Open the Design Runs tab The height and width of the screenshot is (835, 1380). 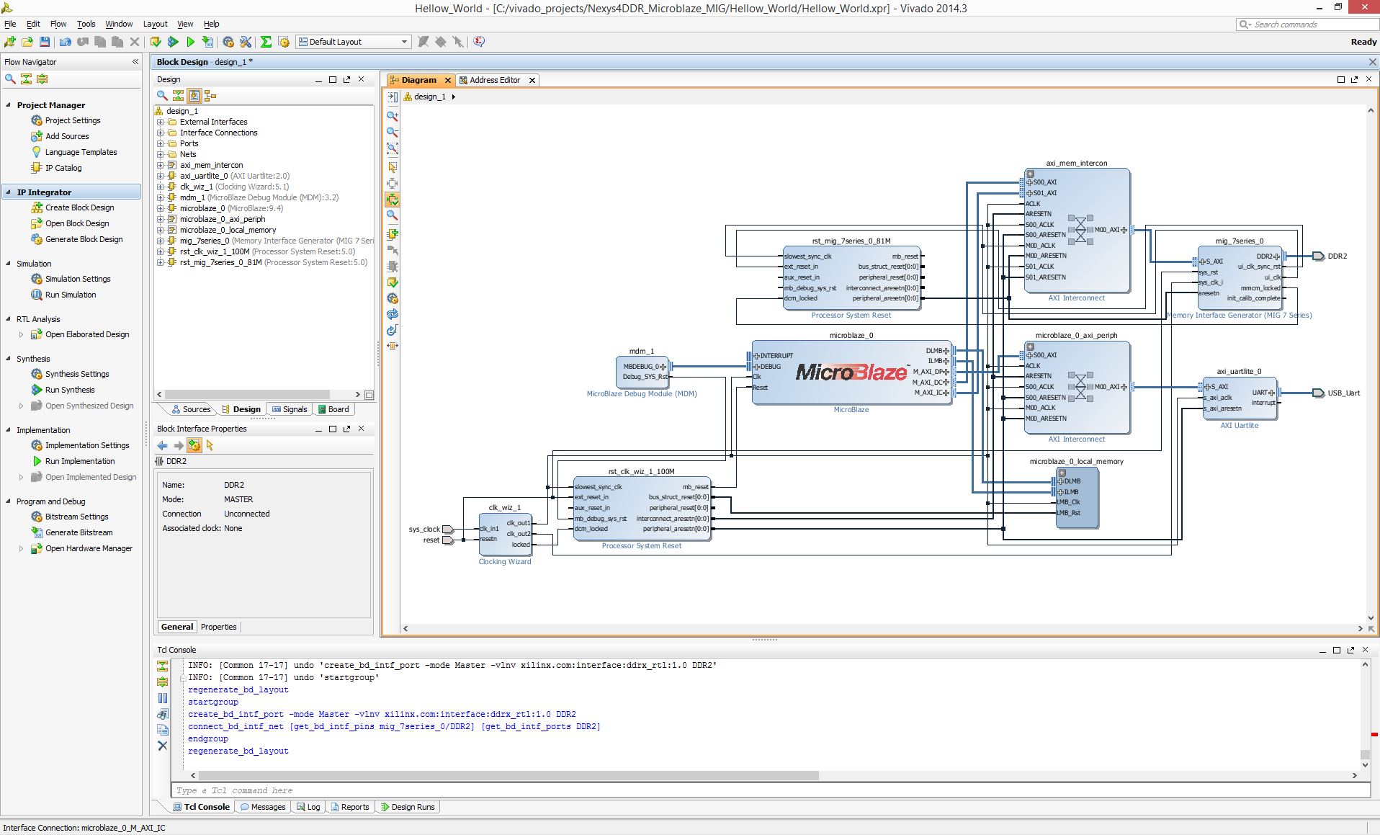coord(407,807)
